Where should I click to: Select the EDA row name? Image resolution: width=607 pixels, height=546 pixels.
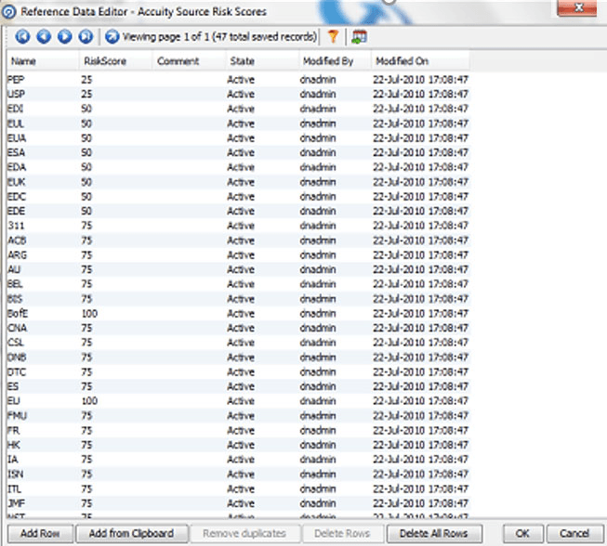coord(17,167)
